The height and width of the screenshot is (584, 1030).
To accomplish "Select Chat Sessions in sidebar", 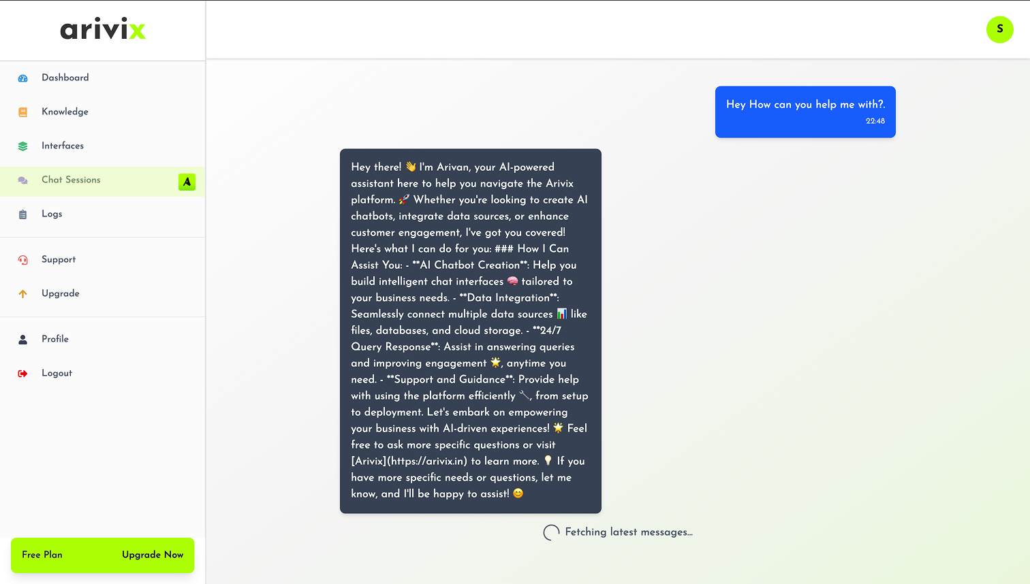I will [102, 181].
